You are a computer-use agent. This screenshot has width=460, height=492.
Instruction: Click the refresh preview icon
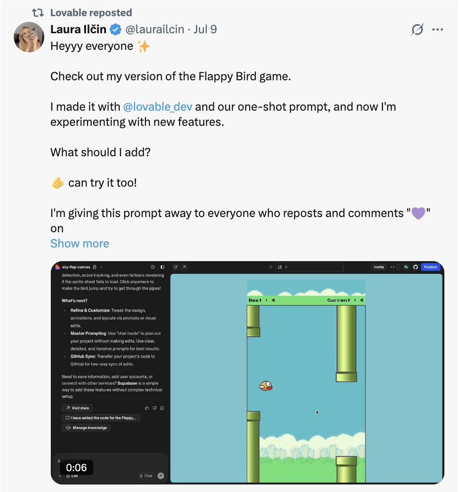pos(175,267)
